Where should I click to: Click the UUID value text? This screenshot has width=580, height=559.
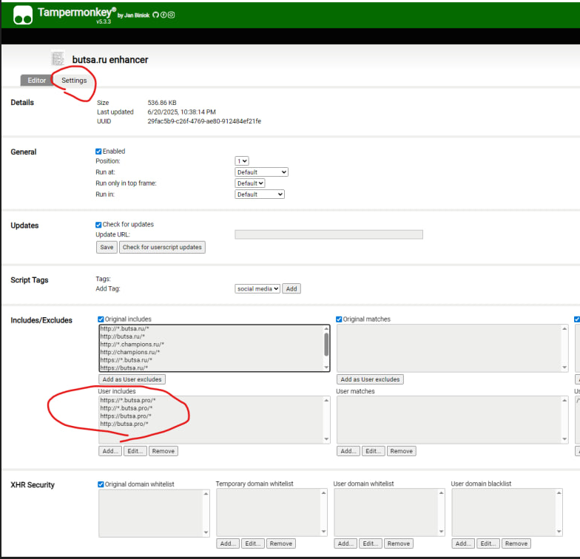[204, 121]
